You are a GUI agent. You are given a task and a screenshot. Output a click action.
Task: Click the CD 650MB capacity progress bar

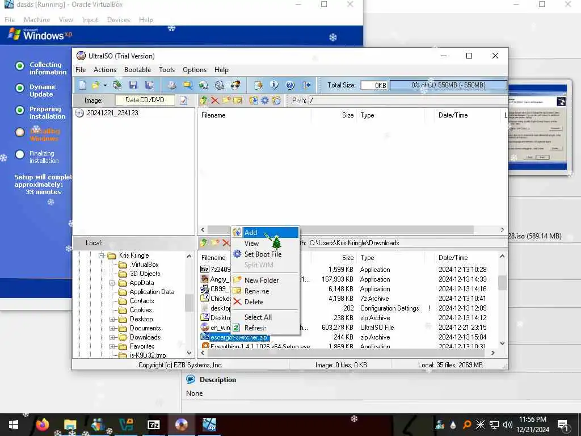pos(448,85)
